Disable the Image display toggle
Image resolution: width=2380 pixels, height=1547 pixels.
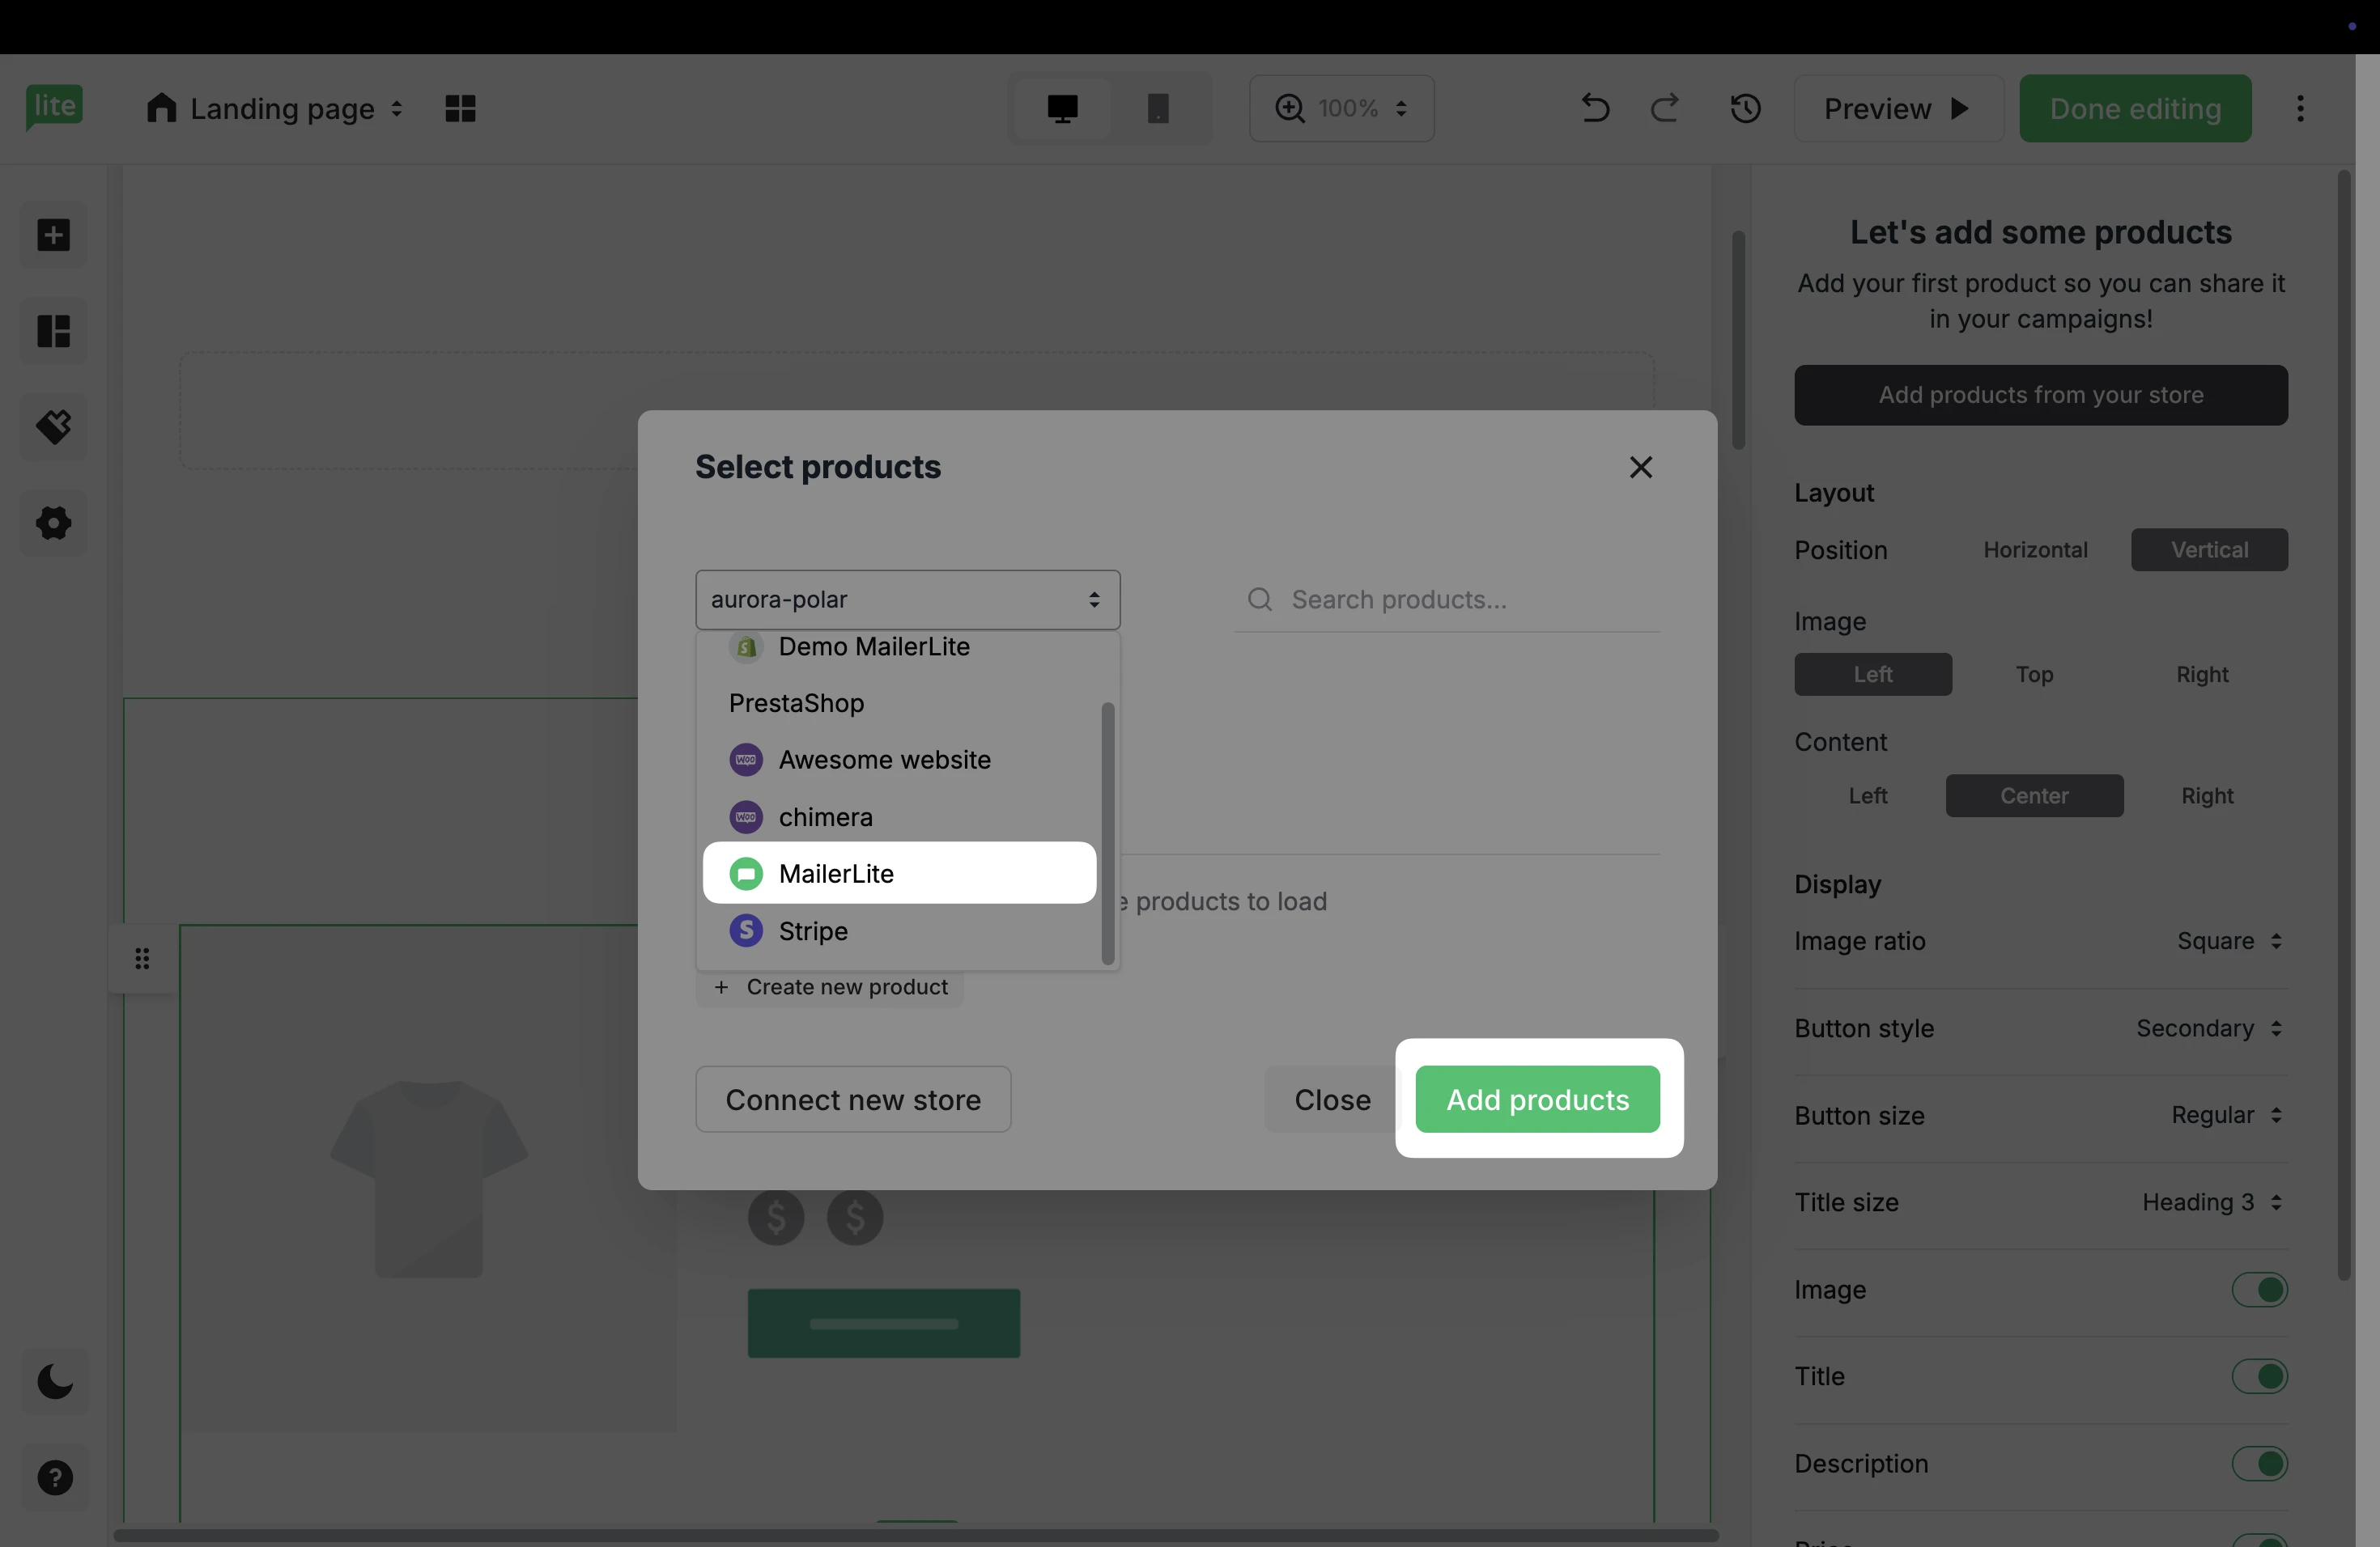coord(2259,1289)
